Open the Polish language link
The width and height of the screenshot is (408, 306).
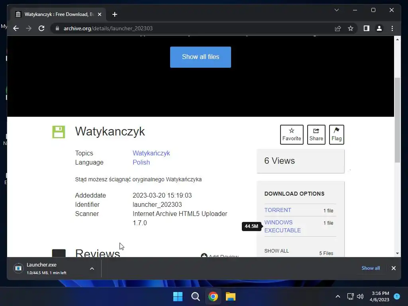[141, 162]
